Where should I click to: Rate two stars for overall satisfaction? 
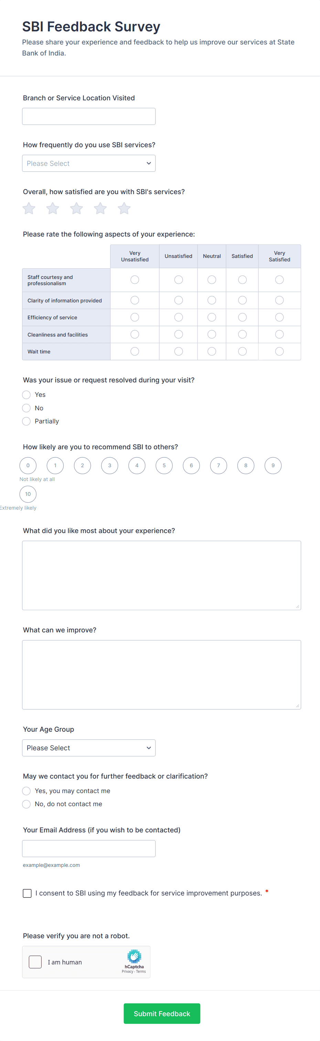(52, 208)
